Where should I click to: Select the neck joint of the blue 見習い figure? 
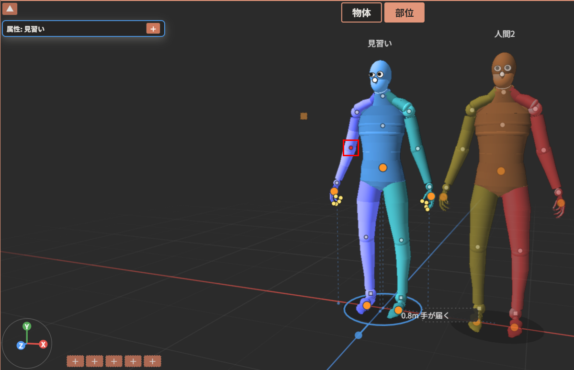(x=383, y=96)
